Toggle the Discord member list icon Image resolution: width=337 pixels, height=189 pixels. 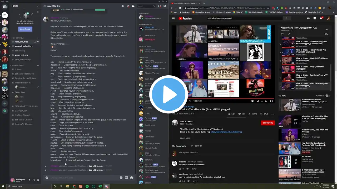(x=133, y=6)
